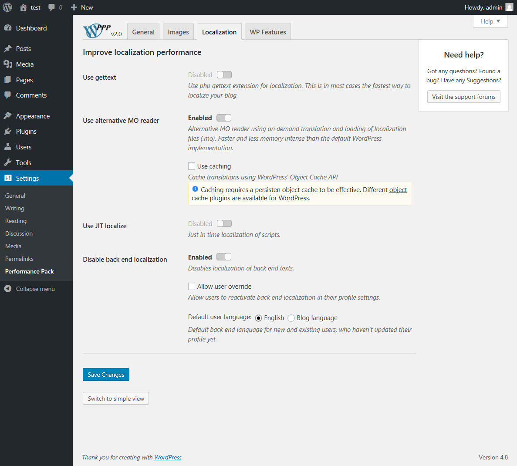Click the home icon beside test
This screenshot has width=517, height=466.
click(24, 7)
